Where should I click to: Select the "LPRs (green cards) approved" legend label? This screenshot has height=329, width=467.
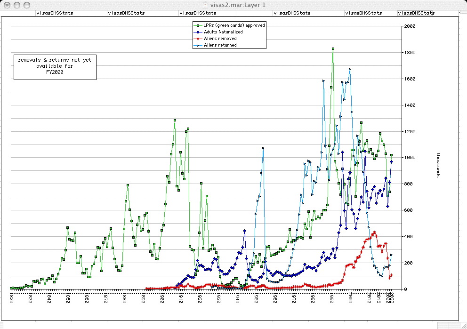pos(234,25)
